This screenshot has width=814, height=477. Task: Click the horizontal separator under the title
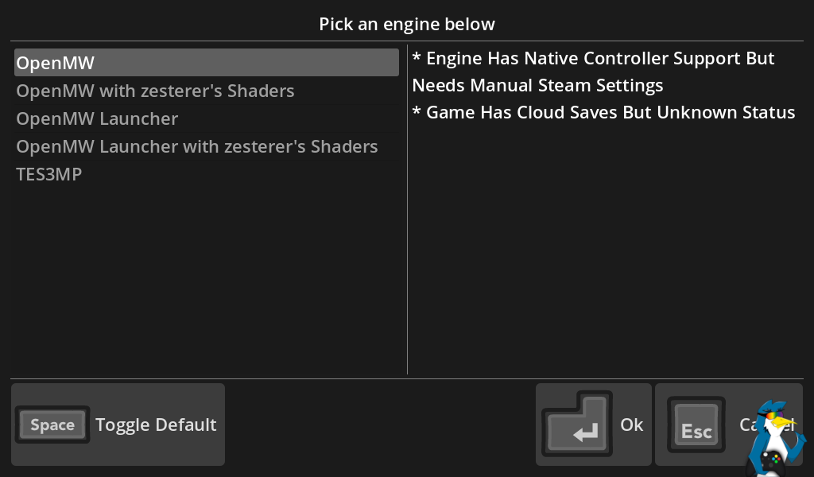point(407,41)
